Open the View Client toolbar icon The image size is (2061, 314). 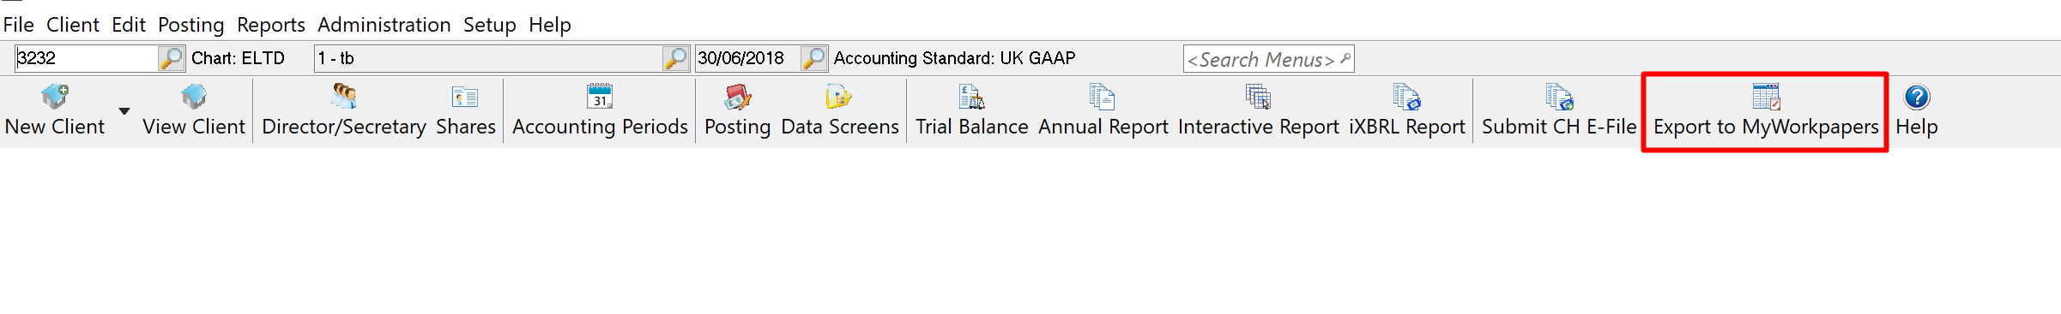pyautogui.click(x=194, y=97)
